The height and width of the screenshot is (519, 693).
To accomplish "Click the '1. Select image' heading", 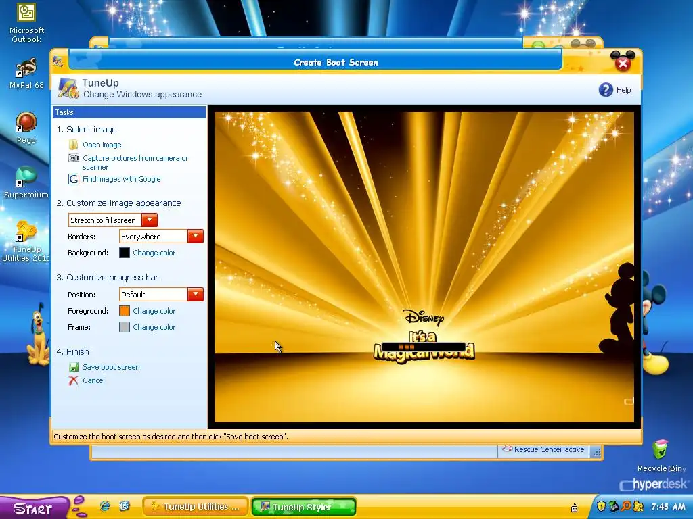I will 87,129.
